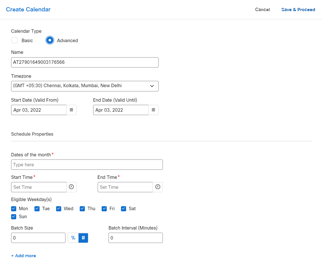Click the Start Time clock icon

point(71,187)
